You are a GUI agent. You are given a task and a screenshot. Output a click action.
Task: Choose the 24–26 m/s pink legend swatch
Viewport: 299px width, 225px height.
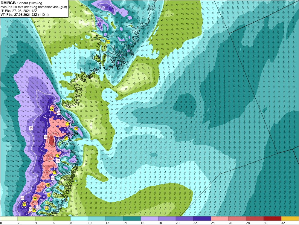coord(220,218)
